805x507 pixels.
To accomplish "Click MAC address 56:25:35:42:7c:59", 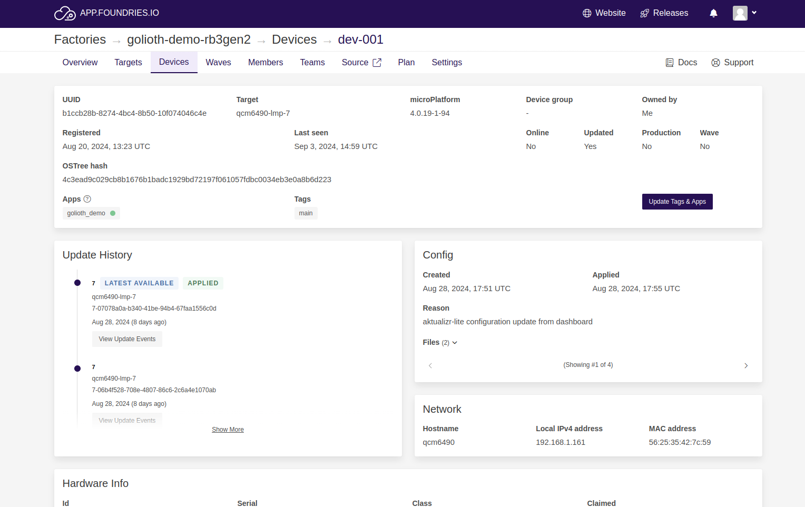I will coord(680,442).
